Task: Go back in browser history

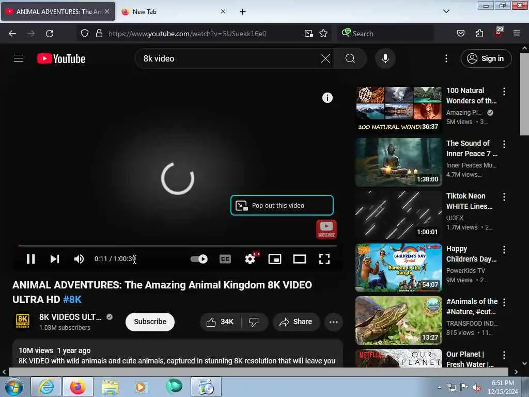Action: (12, 34)
